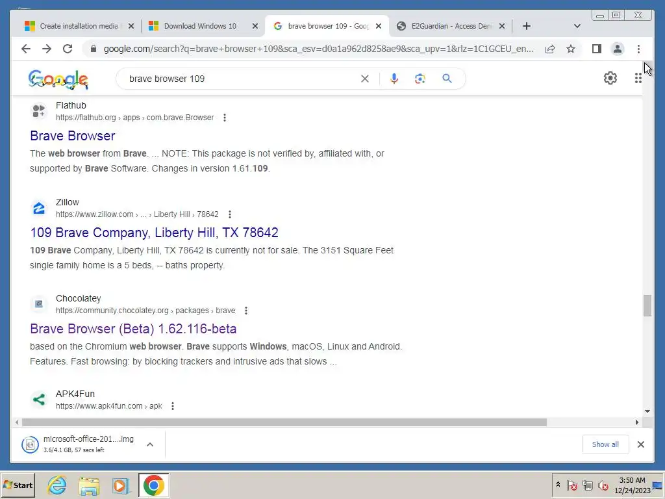This screenshot has width=665, height=499.
Task: Open the tab search dropdown arrow
Action: (577, 26)
